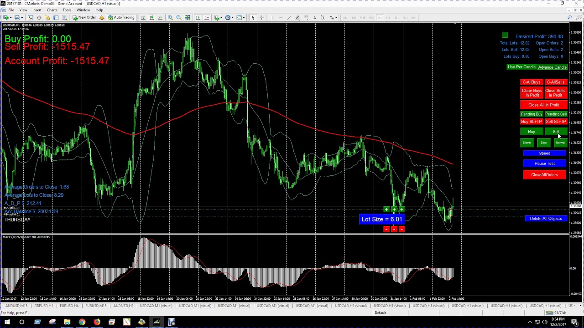This screenshot has width=584, height=328.
Task: Open the Periods clock icon
Action: (x=228, y=17)
